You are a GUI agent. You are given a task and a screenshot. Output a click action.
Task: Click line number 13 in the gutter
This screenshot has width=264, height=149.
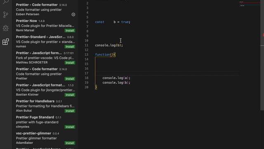tap(86, 55)
